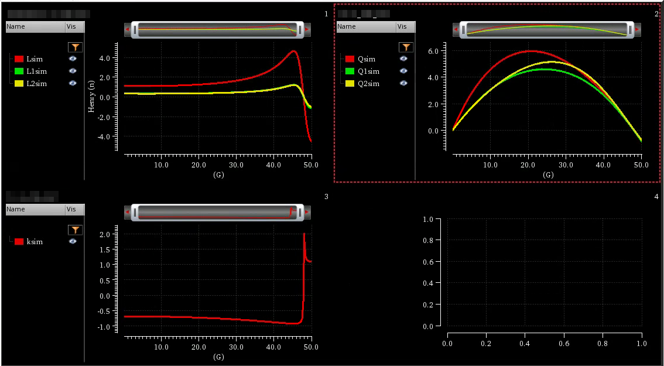This screenshot has height=366, width=664.
Task: Hide the L1sim trace using eye icon
Action: tap(73, 71)
